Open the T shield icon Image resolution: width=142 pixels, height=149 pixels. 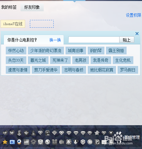coord(83,142)
